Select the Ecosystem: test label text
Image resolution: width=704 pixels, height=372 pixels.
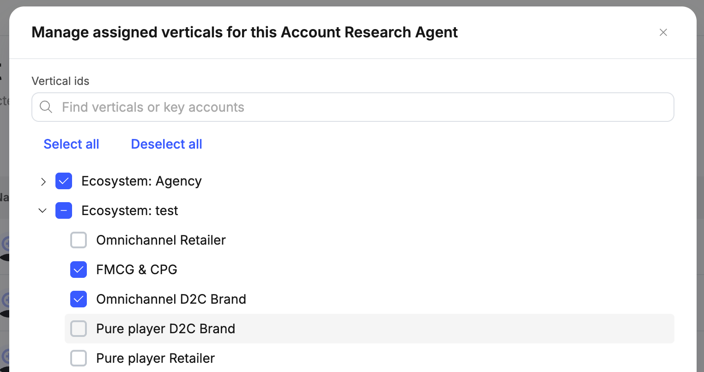pos(129,210)
